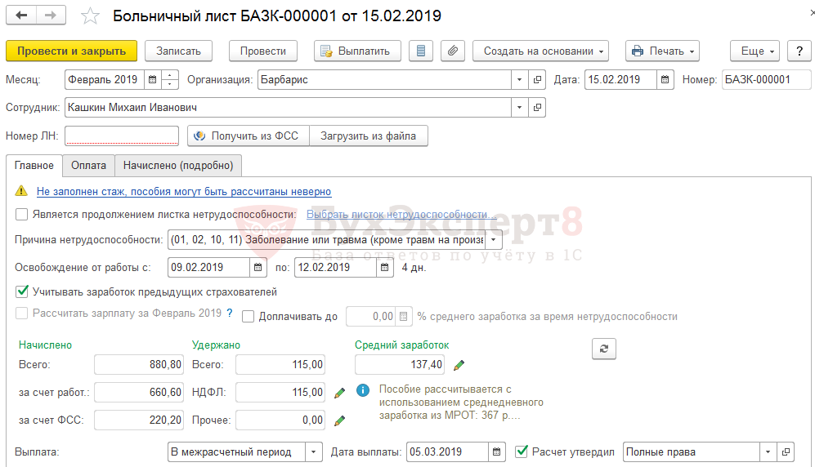Click into the Номер ЛН input field
This screenshot has height=467, width=815.
pyautogui.click(x=122, y=136)
